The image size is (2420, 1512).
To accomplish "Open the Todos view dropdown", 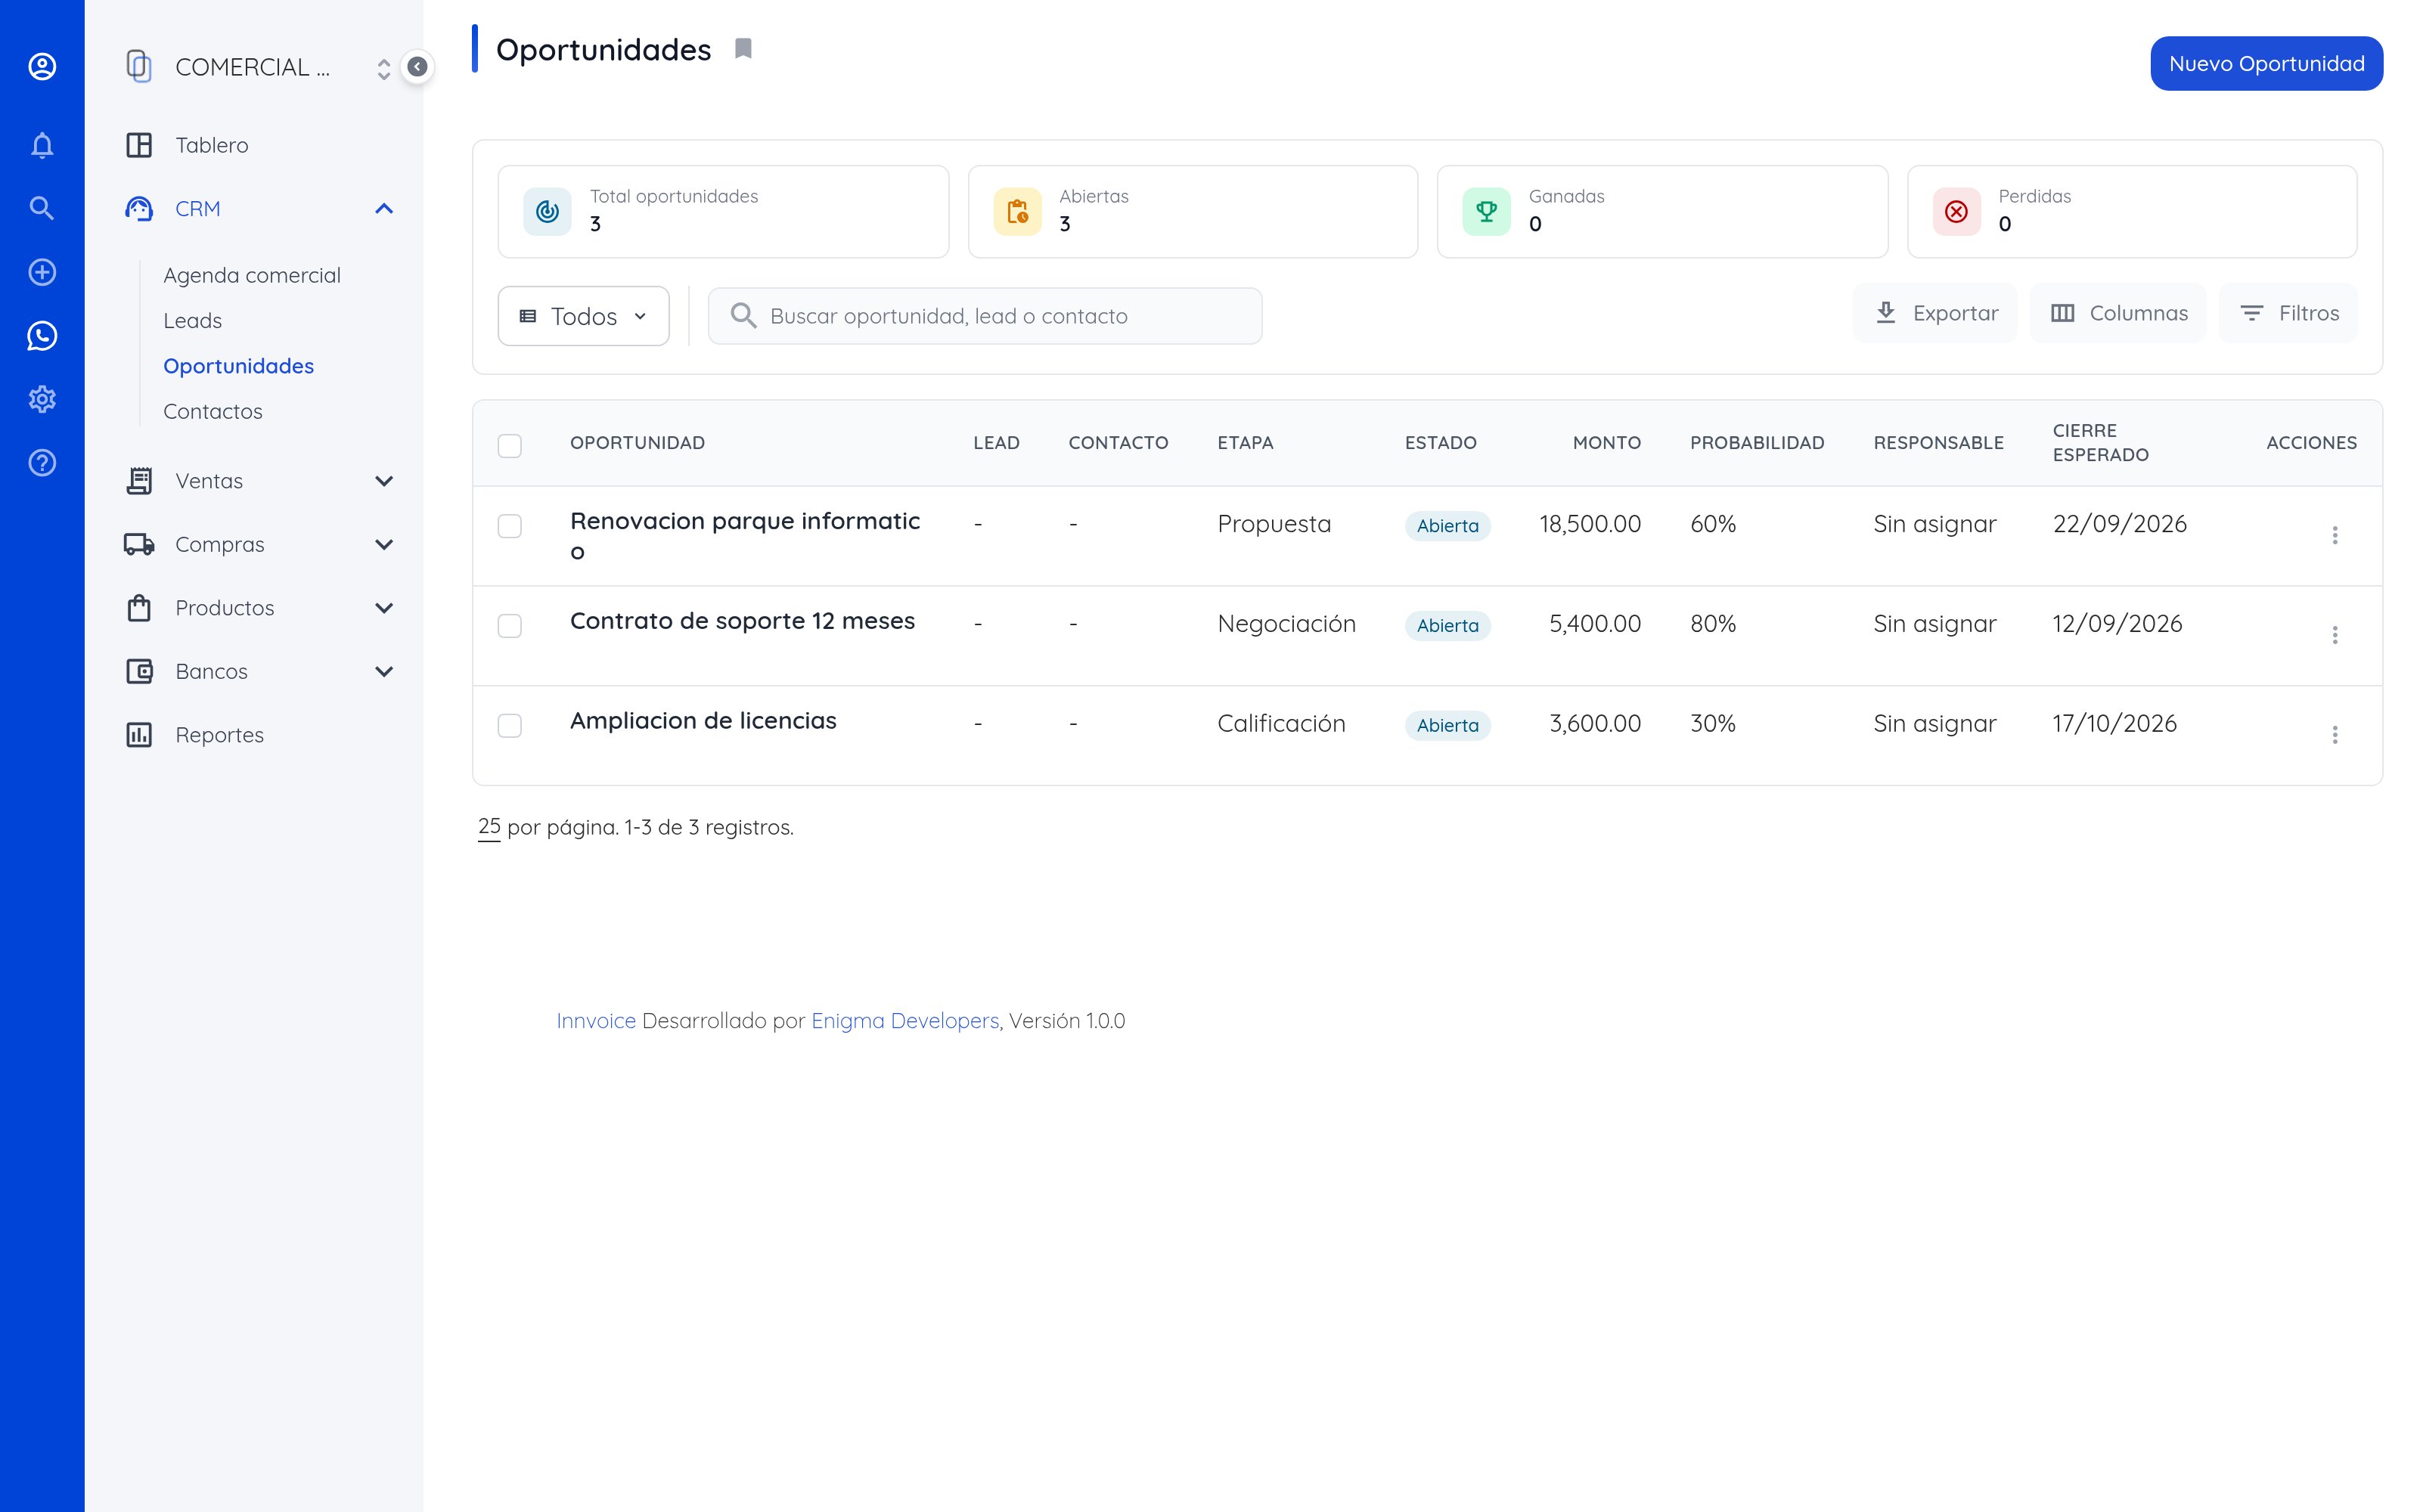I will tap(584, 316).
